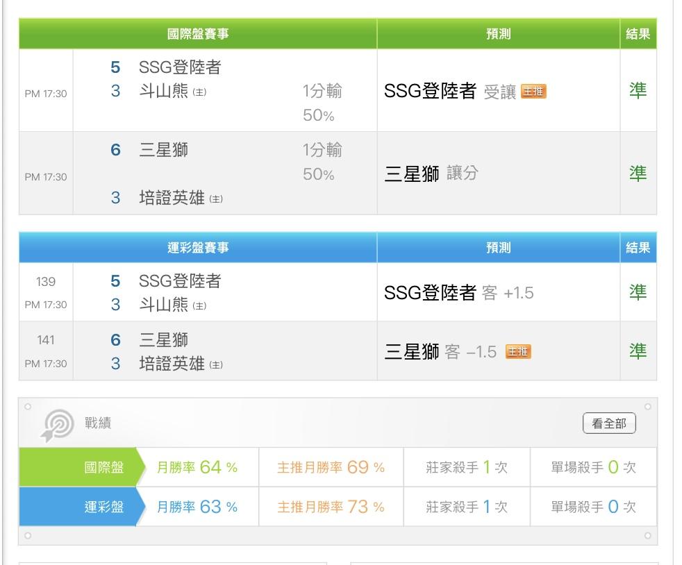Click 單場殺手 0 次 in 運彩盤 row
The width and height of the screenshot is (682, 565).
(593, 506)
